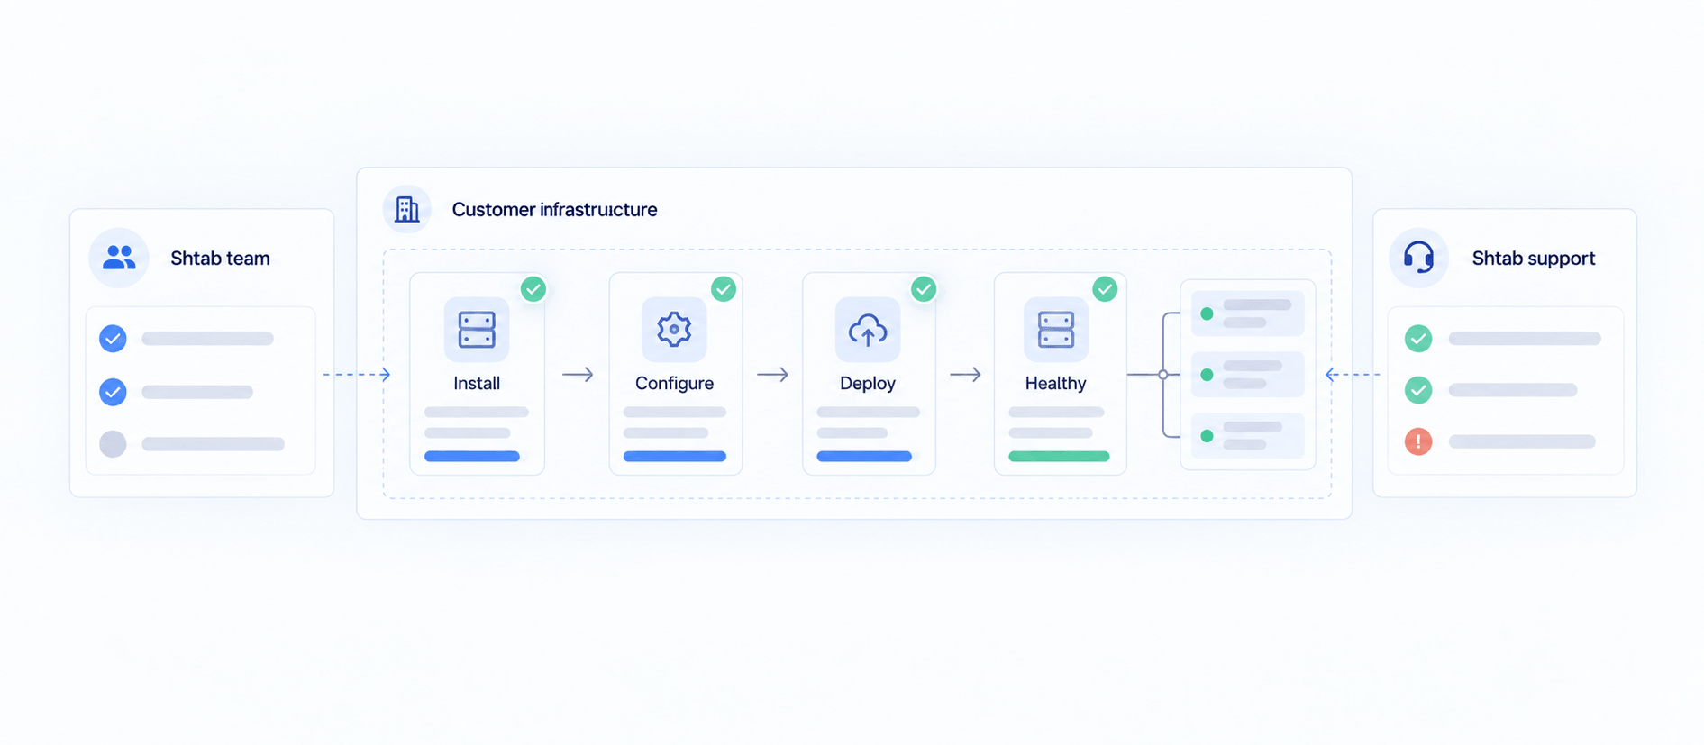Click the "Shtab support" heading
Image resolution: width=1704 pixels, height=745 pixels.
1534,259
